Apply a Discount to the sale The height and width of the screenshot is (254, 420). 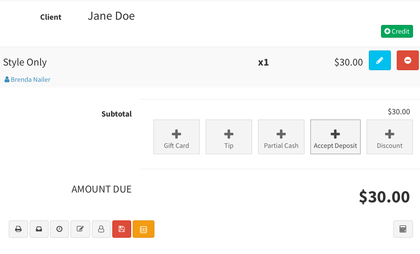pos(389,137)
